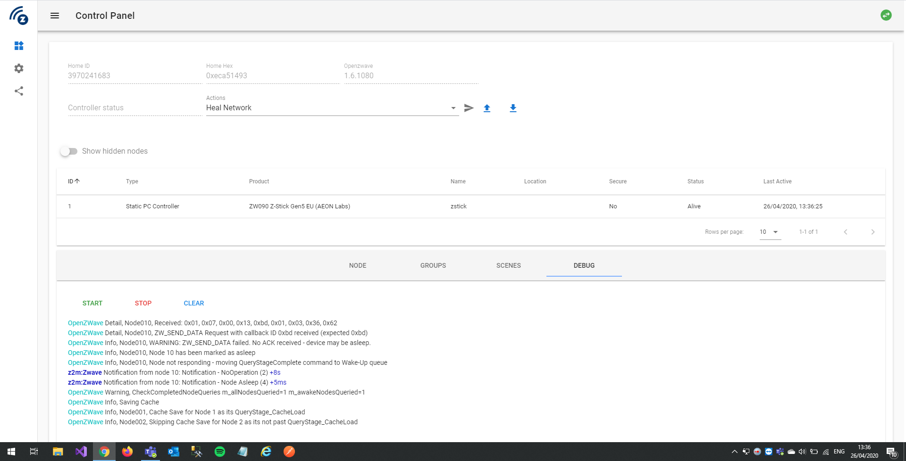Enable the Show hidden nodes toggle
The height and width of the screenshot is (461, 906).
pos(69,151)
